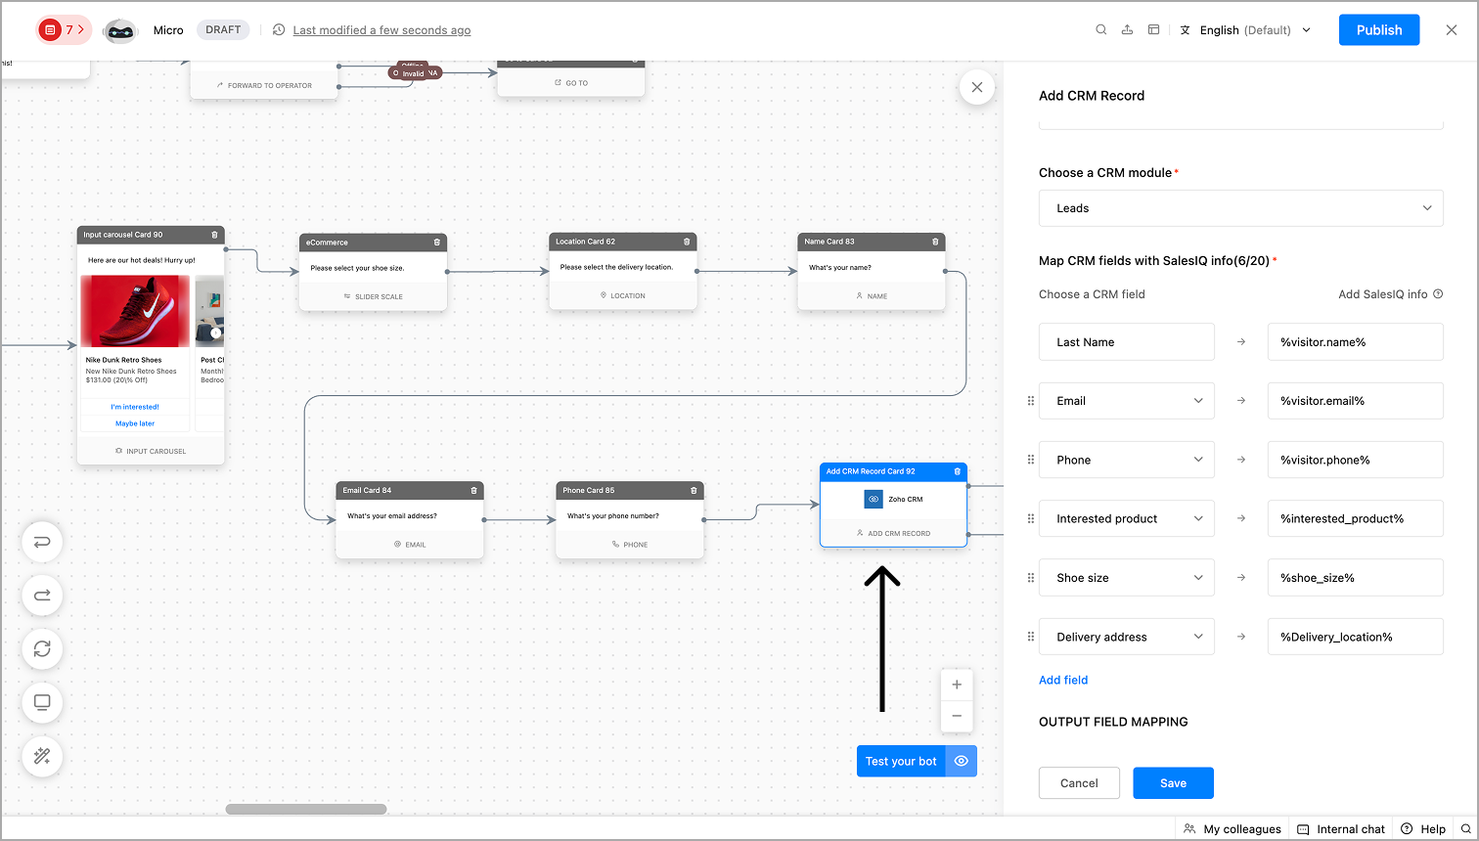Expand the Delivery address field dropdown
1479x841 pixels.
[x=1127, y=637]
